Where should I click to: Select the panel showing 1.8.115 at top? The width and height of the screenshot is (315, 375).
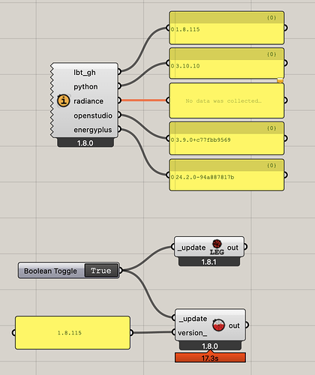(226, 28)
